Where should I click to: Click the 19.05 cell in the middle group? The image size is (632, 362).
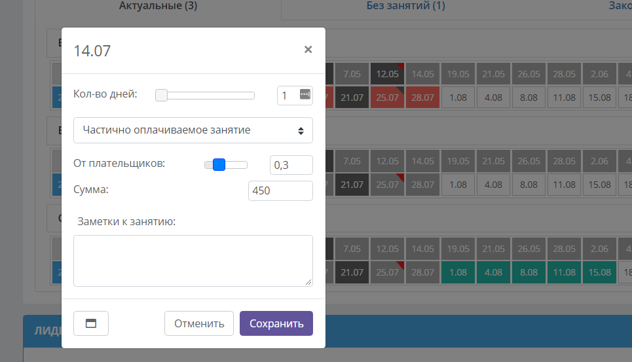coord(458,161)
